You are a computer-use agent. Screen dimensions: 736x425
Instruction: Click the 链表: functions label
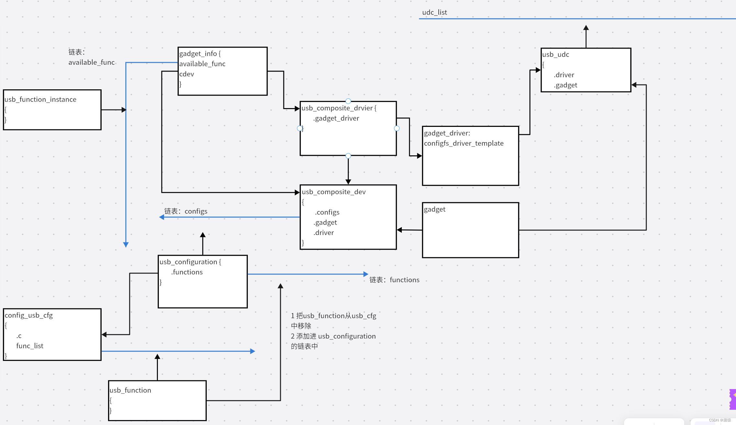[x=394, y=280]
